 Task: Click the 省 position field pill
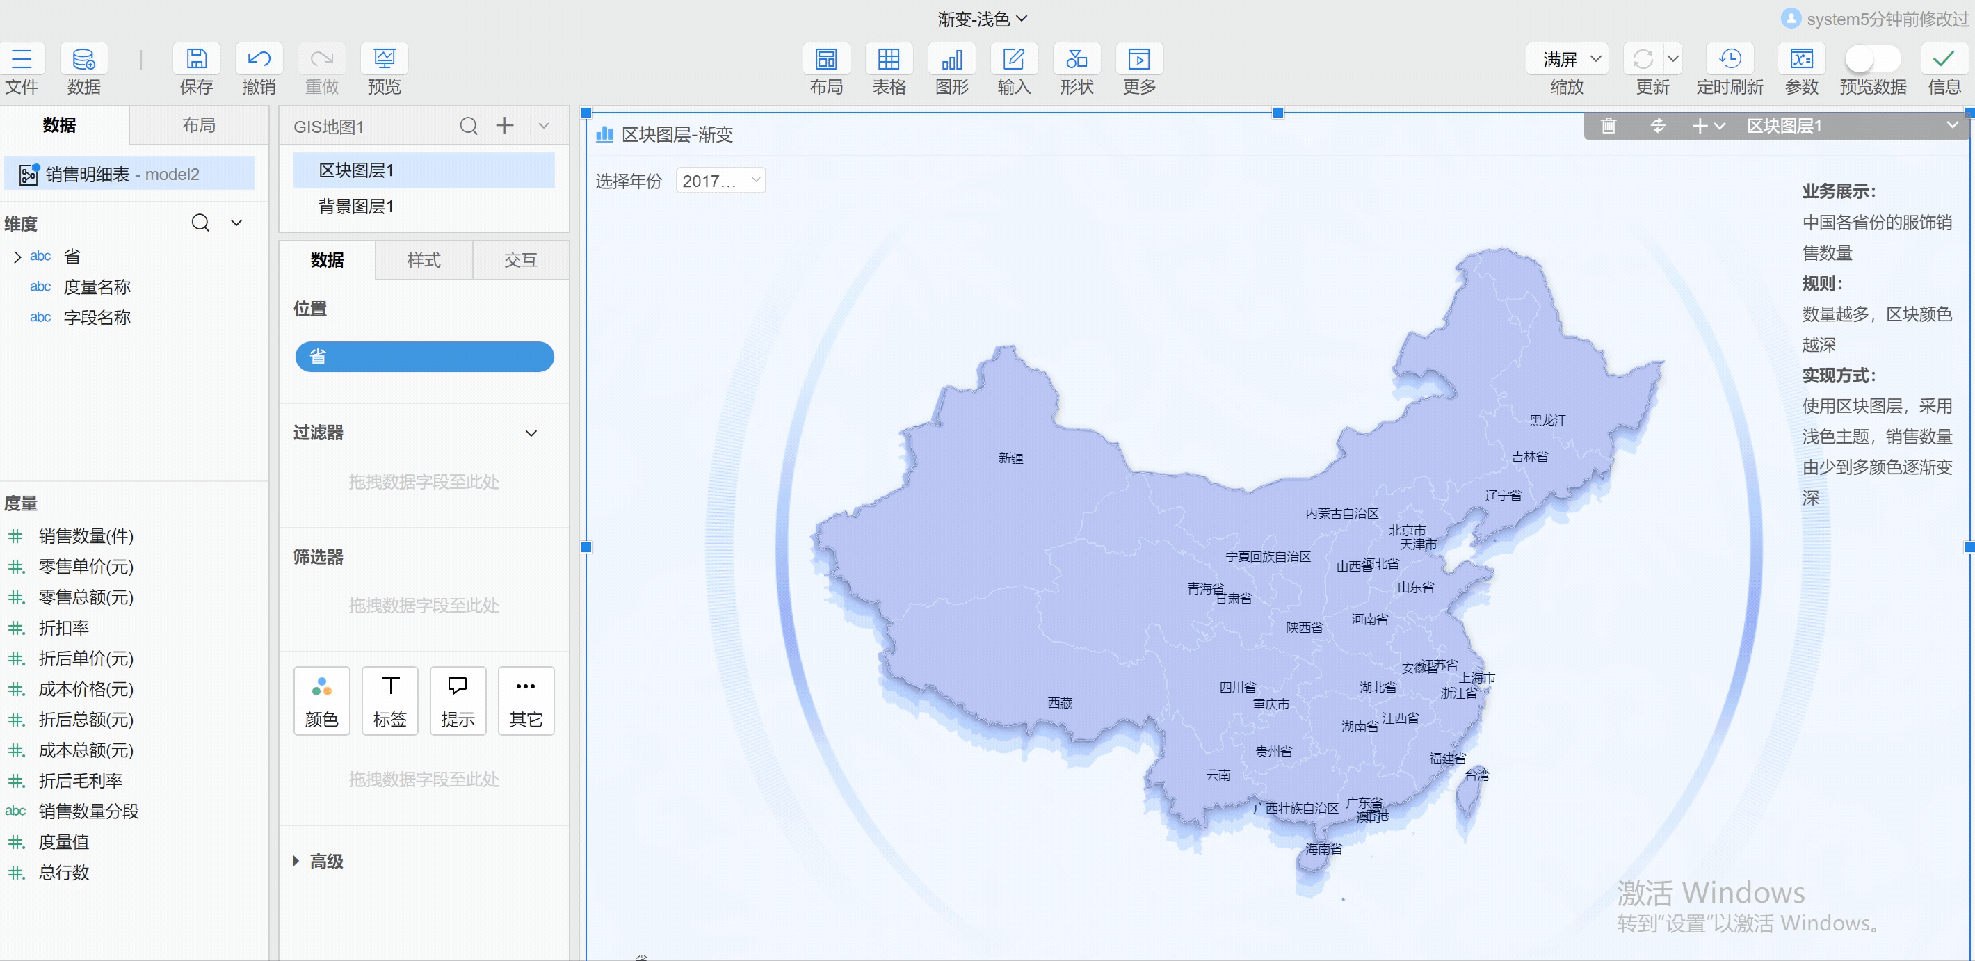point(424,357)
